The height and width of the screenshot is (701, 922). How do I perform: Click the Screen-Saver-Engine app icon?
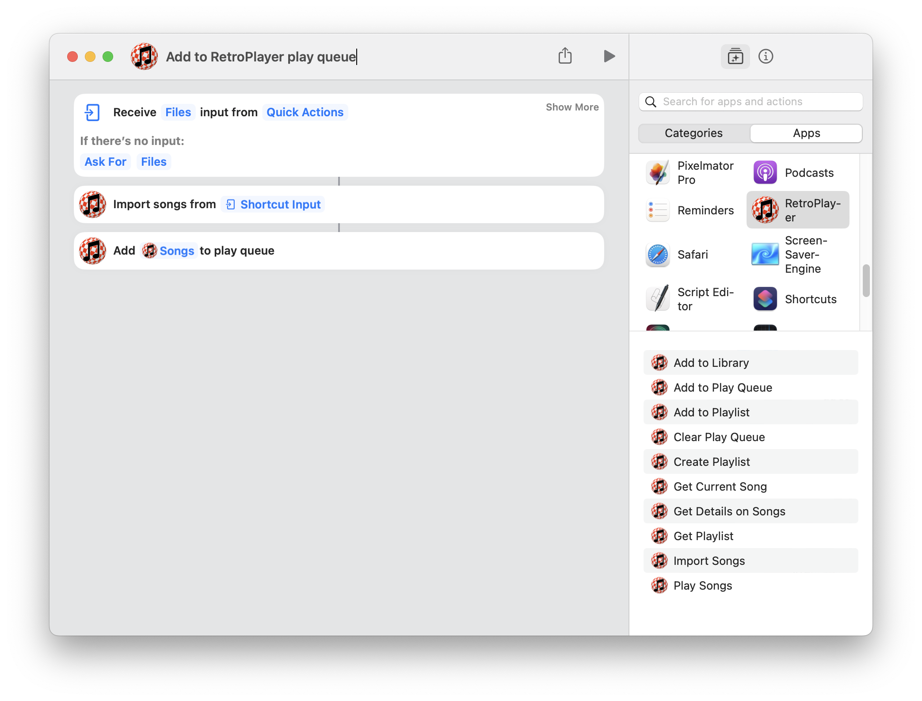click(x=764, y=254)
